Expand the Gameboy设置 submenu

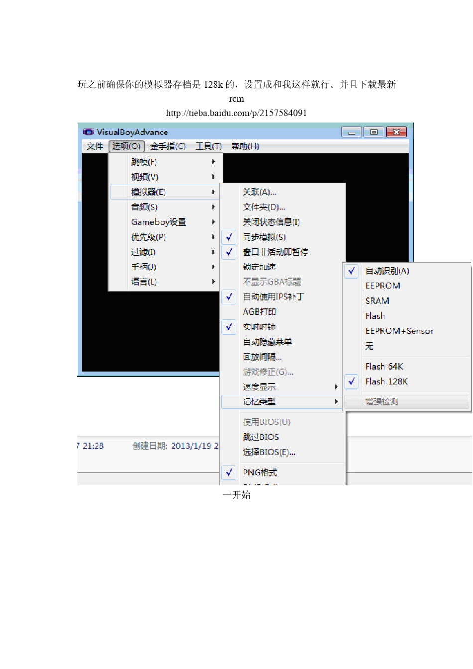(x=165, y=222)
